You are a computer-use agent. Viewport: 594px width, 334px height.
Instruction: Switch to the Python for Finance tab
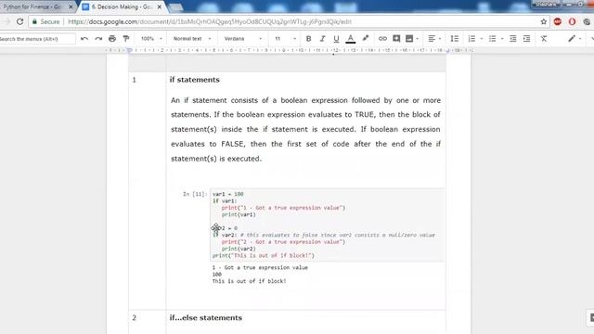click(x=32, y=6)
